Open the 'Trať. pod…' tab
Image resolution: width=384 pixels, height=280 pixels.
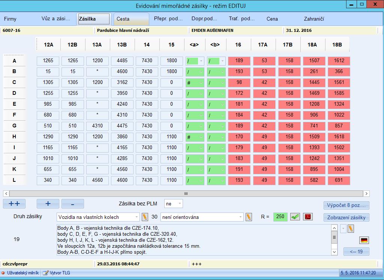[242, 19]
